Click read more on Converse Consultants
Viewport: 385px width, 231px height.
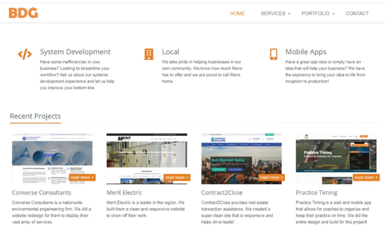click(x=82, y=178)
